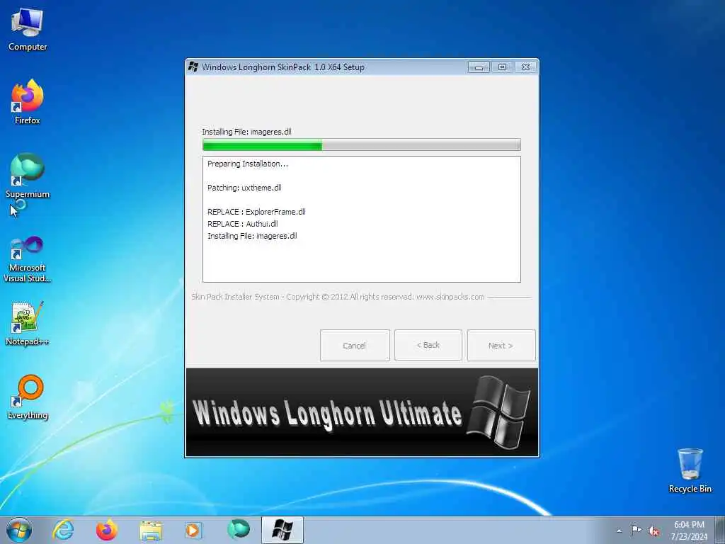Select the 'REPLACE : Authui.dll' log line
Viewport: 725px width, 544px height.
[x=242, y=224]
